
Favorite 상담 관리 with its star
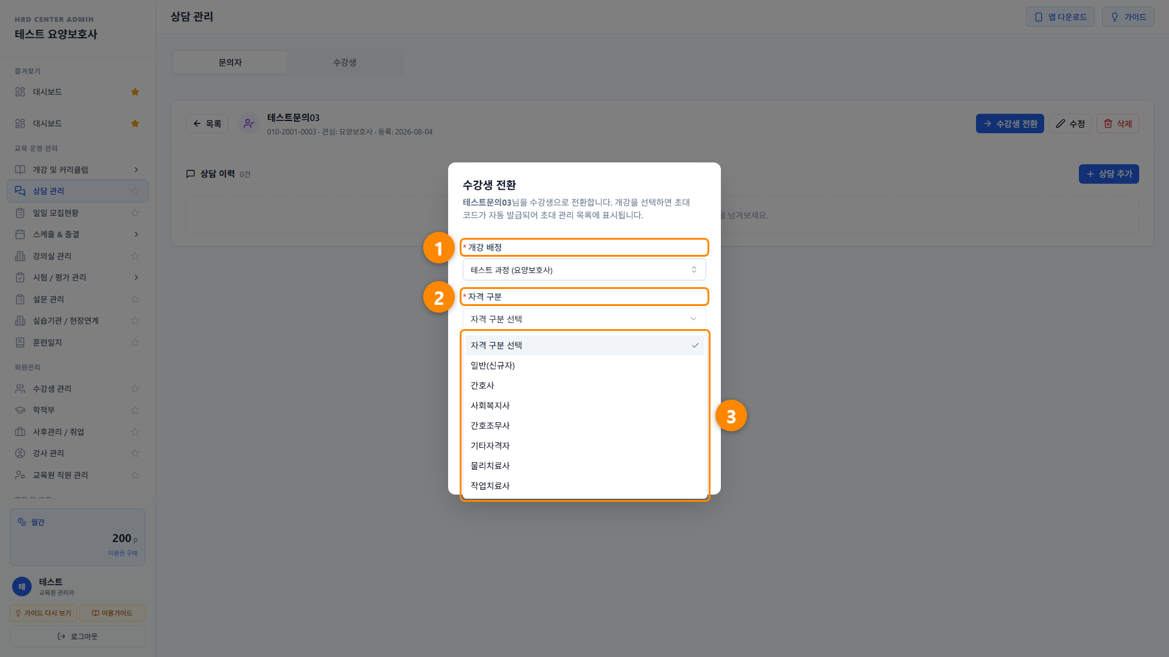click(135, 191)
